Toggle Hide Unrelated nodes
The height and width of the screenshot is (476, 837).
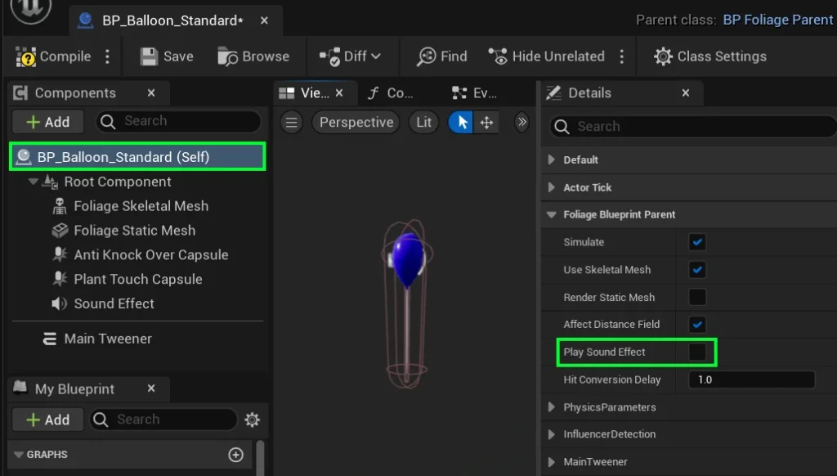pyautogui.click(x=498, y=56)
